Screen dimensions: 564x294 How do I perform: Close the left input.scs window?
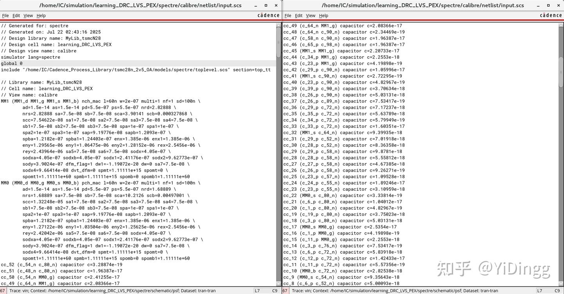276,5
